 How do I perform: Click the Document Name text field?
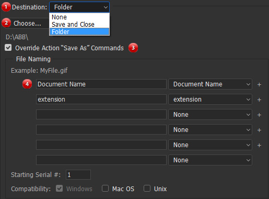tap(101, 84)
